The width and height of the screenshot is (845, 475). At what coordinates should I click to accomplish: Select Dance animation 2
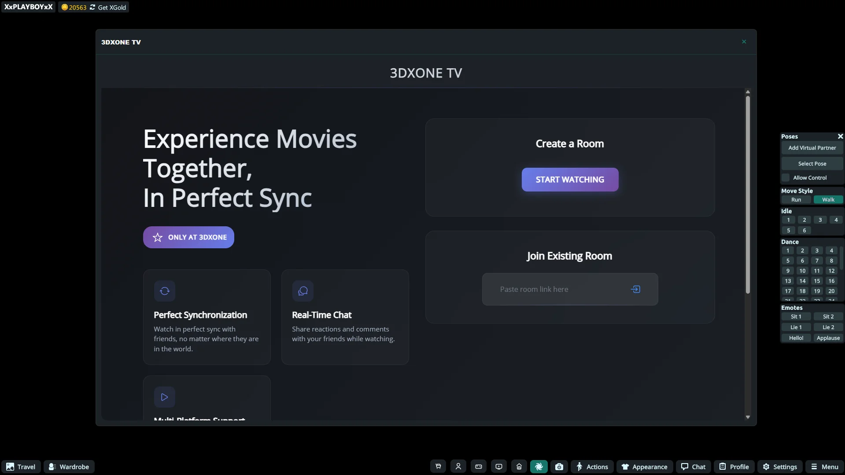coord(802,251)
